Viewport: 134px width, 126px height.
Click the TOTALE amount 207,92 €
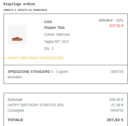[115, 120]
